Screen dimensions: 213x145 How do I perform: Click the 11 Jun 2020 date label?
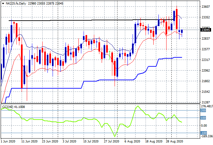(x=29, y=141)
